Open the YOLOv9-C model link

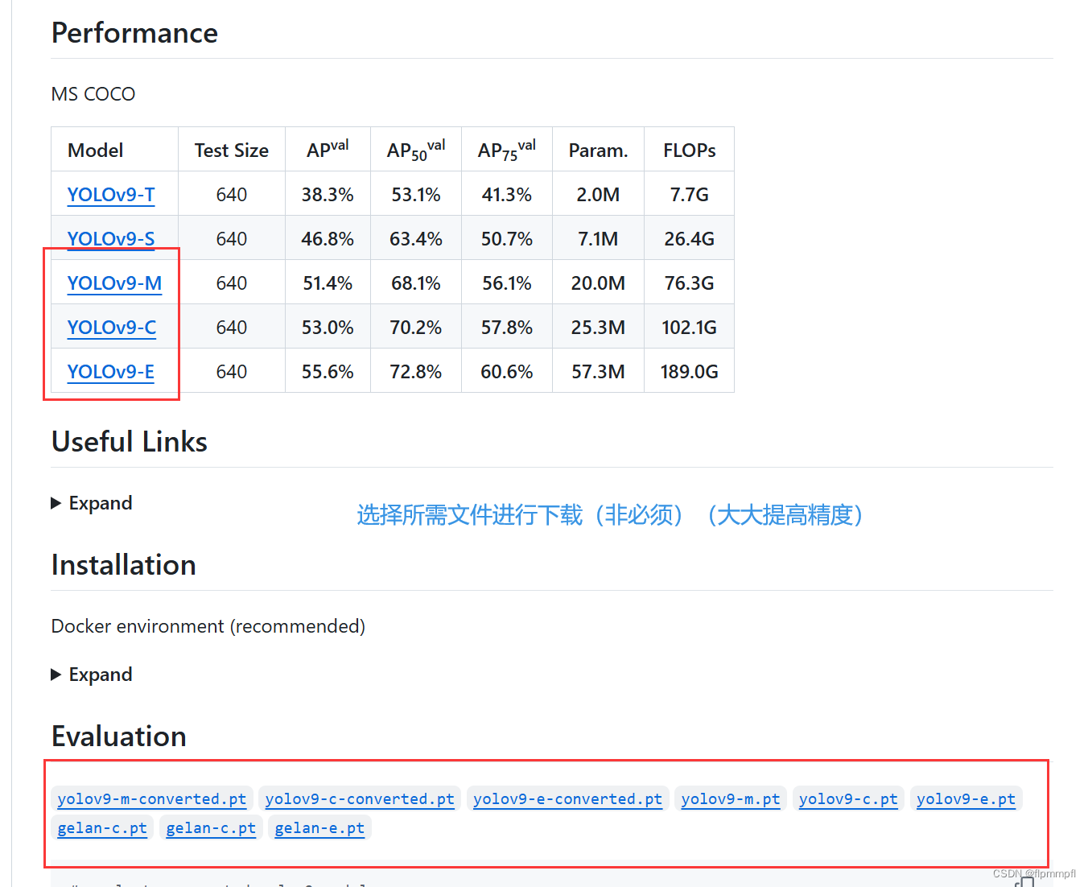tap(112, 328)
